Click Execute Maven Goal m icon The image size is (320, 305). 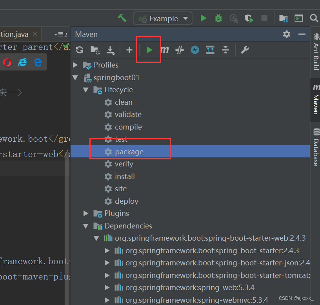tap(164, 49)
